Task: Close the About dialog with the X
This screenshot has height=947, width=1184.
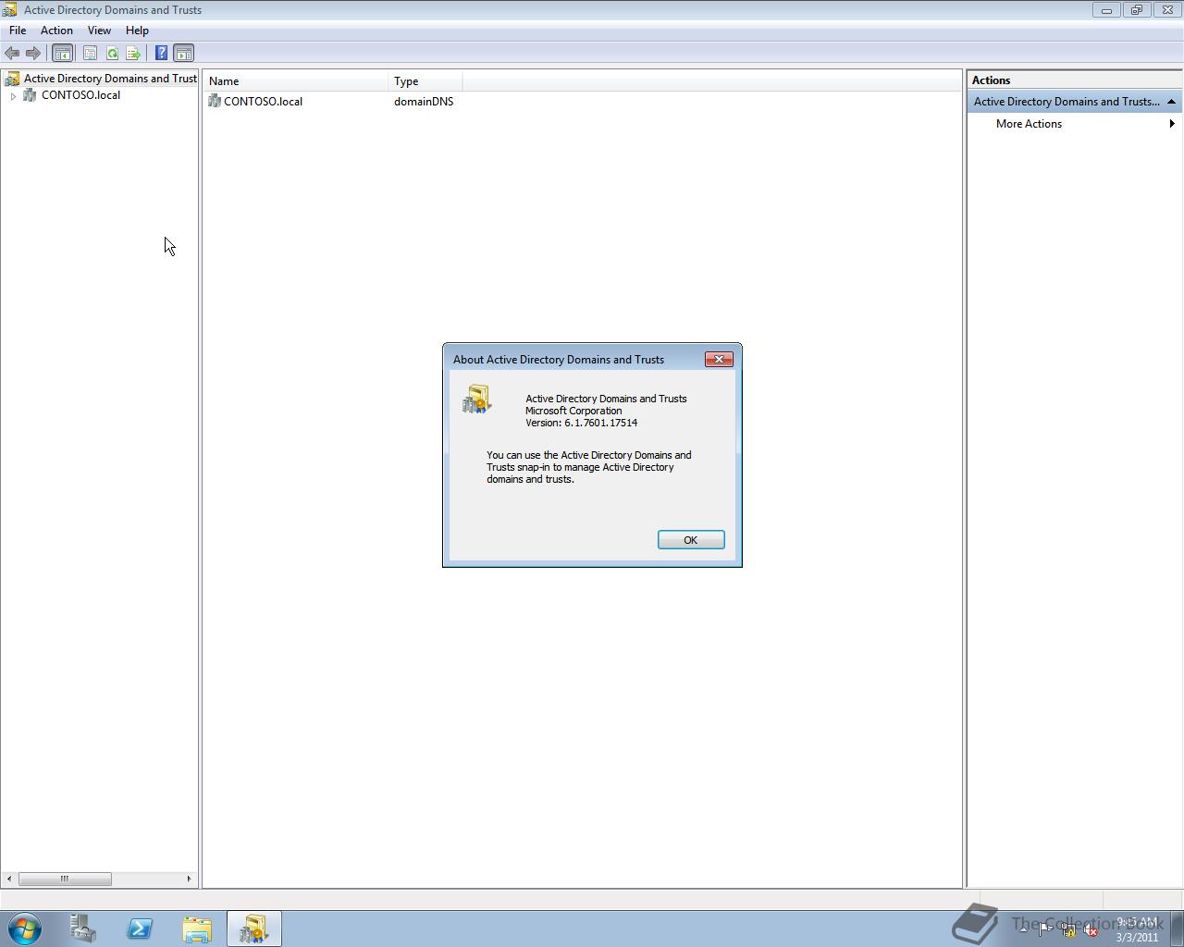Action: click(x=719, y=360)
